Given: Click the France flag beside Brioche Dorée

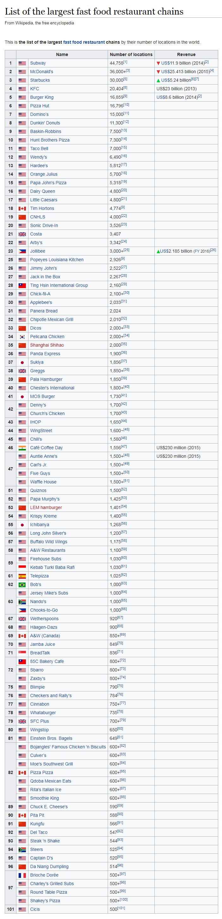Looking at the screenshot, I should pos(22,875).
